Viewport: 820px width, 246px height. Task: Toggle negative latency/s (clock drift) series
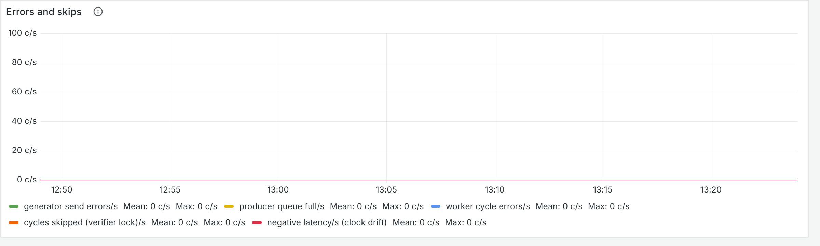327,222
